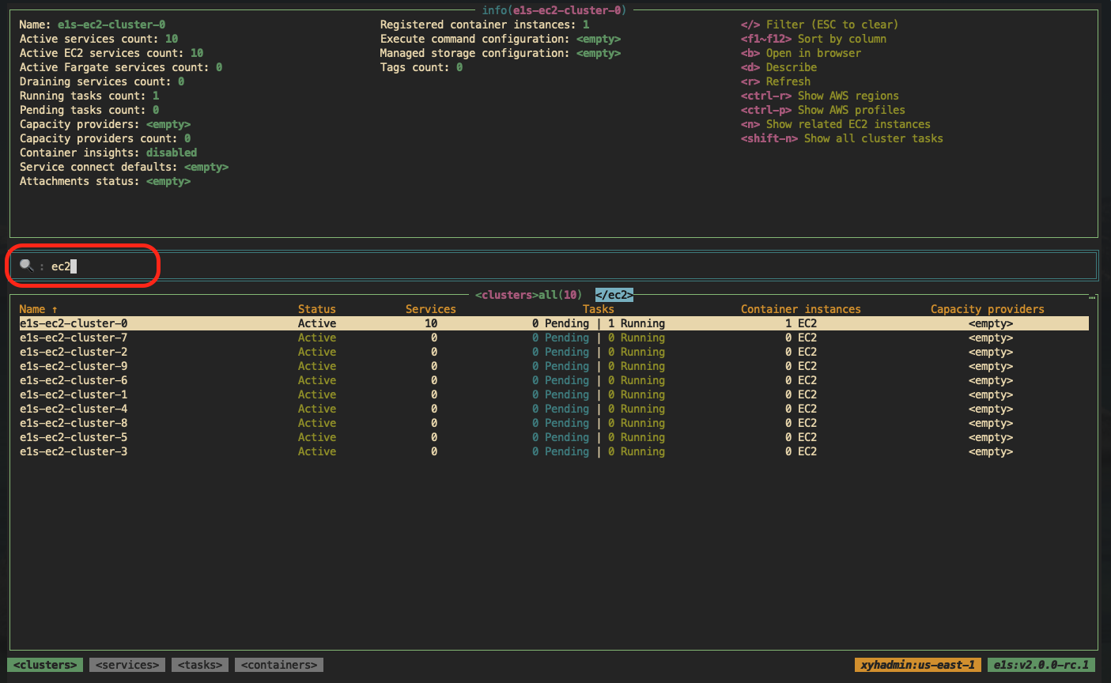Click the magnifier search icon

(27, 266)
